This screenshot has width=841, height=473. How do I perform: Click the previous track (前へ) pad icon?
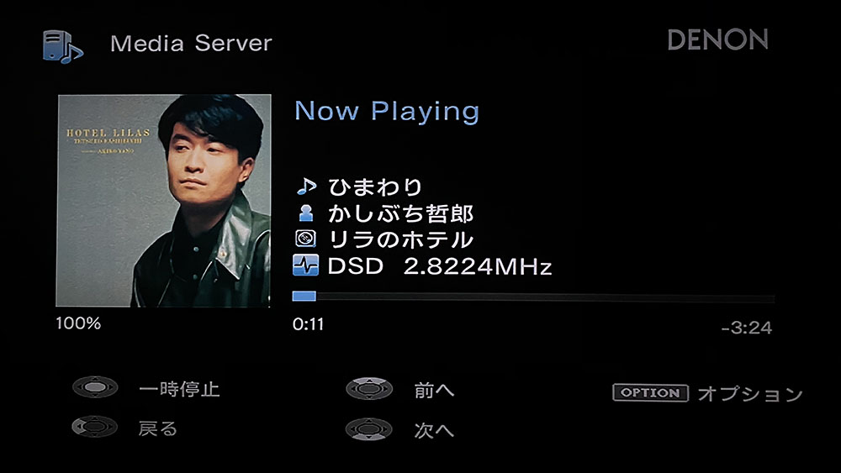tap(369, 389)
